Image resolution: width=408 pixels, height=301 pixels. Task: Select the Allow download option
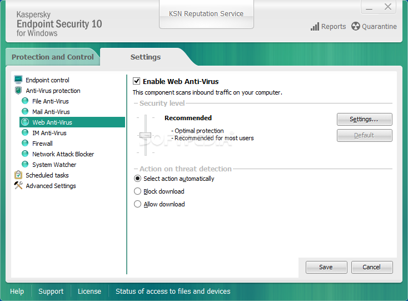tap(137, 204)
